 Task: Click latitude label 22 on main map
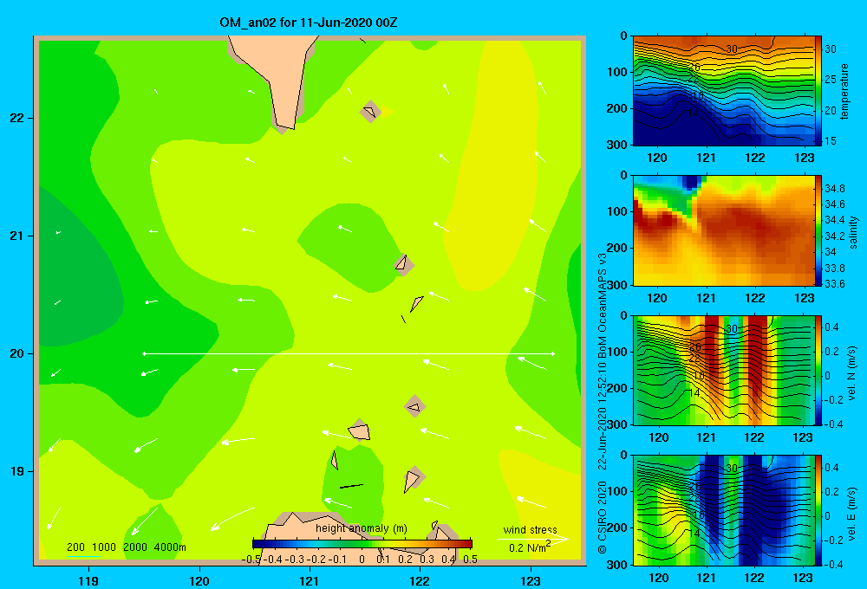pos(17,119)
